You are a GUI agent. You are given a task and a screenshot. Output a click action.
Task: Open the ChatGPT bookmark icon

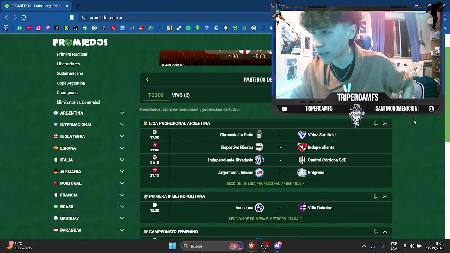(x=216, y=28)
